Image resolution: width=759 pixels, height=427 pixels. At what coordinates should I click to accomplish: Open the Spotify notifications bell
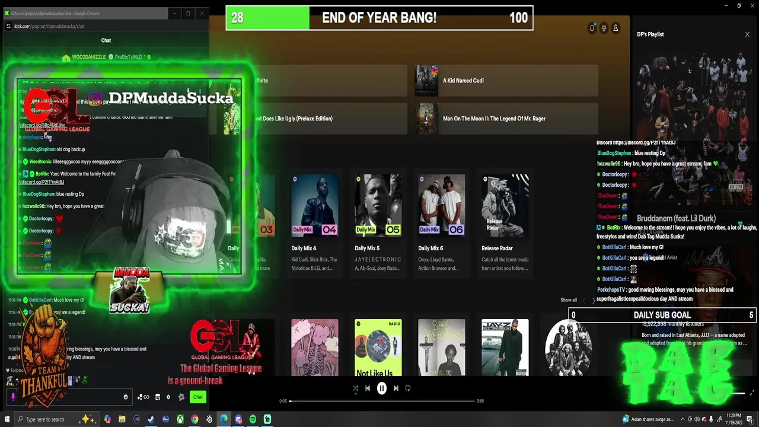(x=592, y=28)
